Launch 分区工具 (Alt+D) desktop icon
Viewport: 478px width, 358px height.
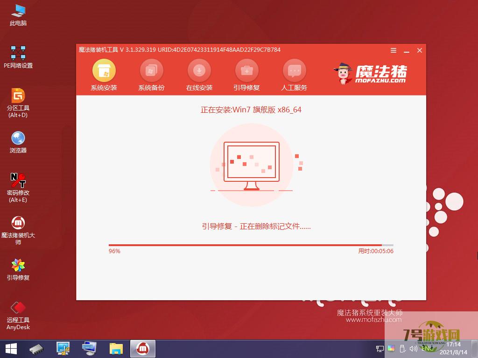[x=18, y=103]
